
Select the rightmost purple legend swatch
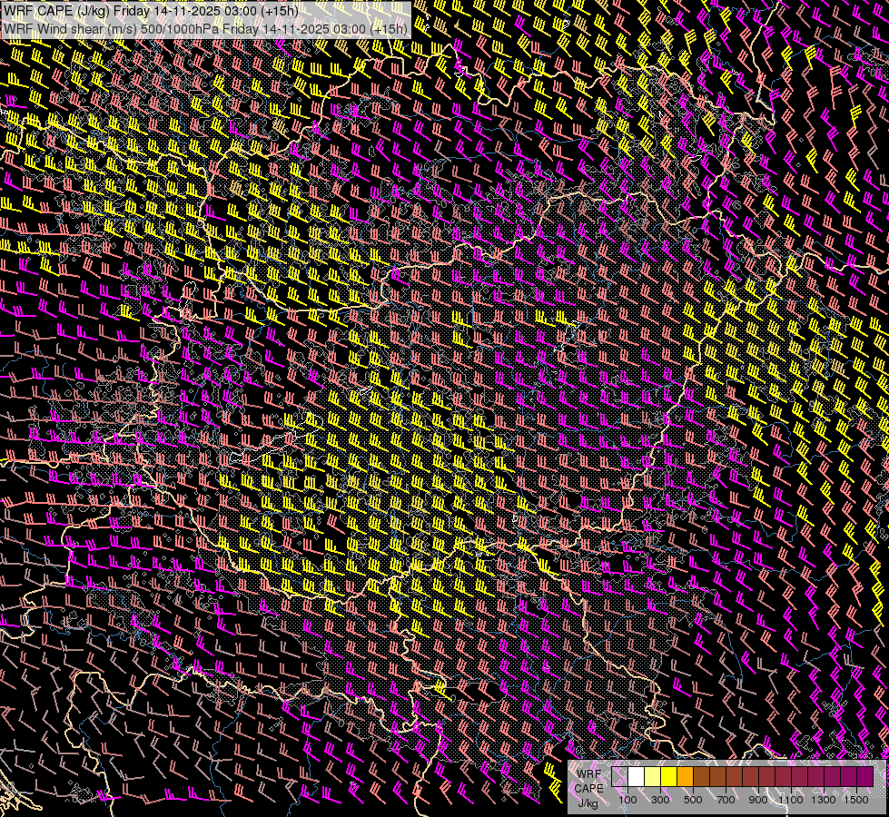pyautogui.click(x=864, y=777)
